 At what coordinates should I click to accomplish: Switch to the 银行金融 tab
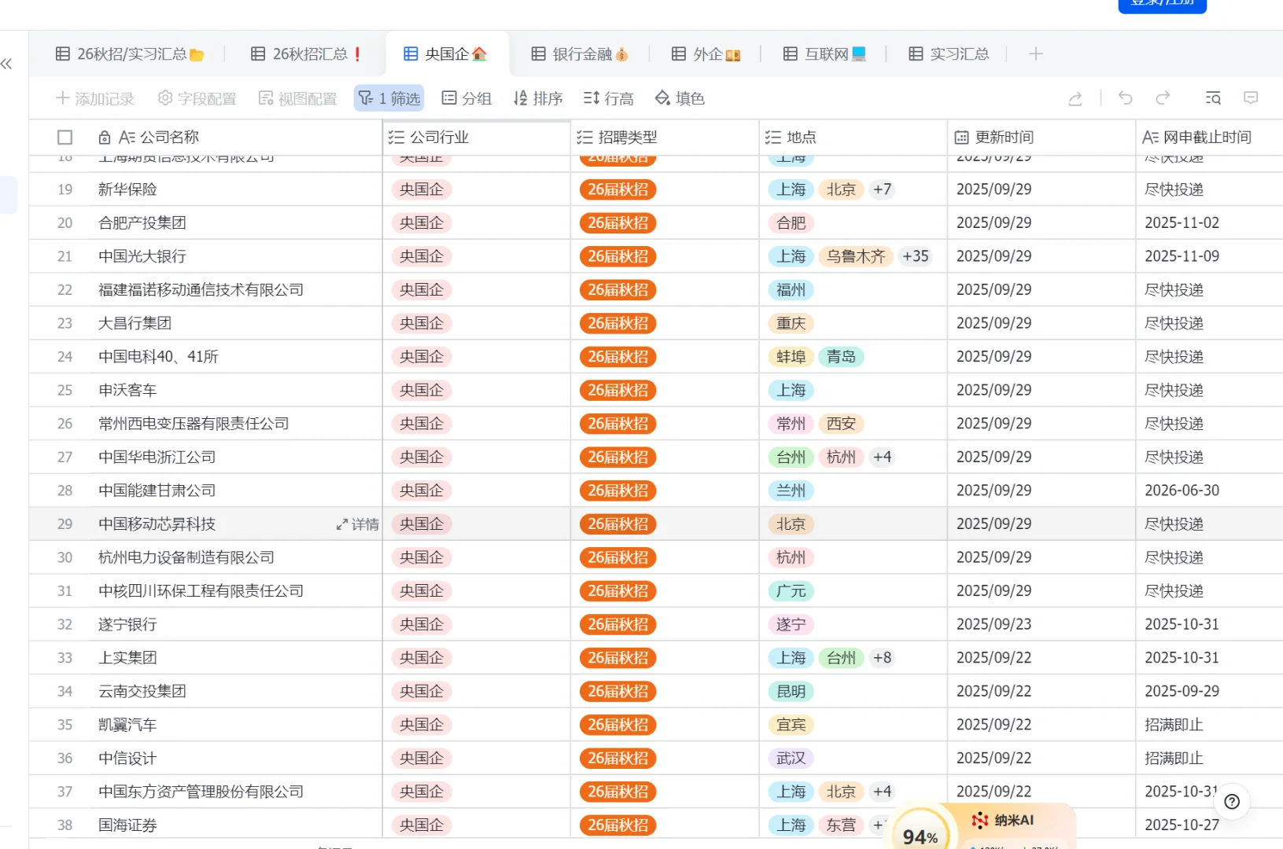point(580,54)
